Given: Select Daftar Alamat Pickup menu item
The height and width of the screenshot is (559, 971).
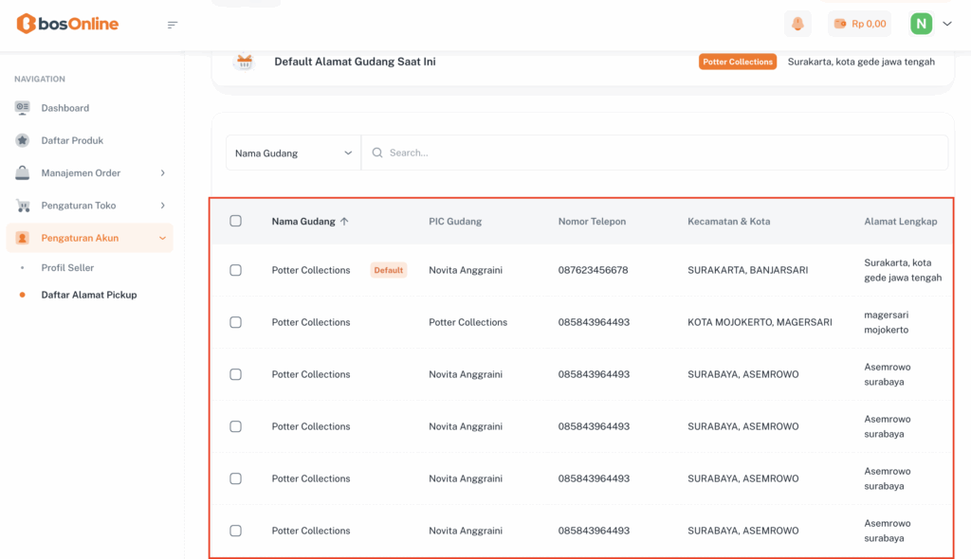Looking at the screenshot, I should (89, 295).
